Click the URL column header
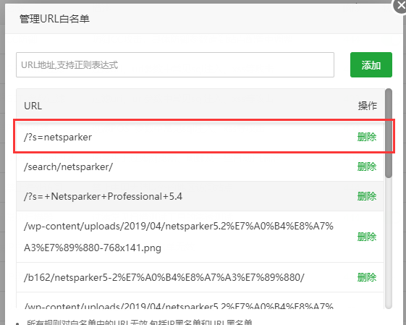The width and height of the screenshot is (406, 325). pyautogui.click(x=33, y=106)
